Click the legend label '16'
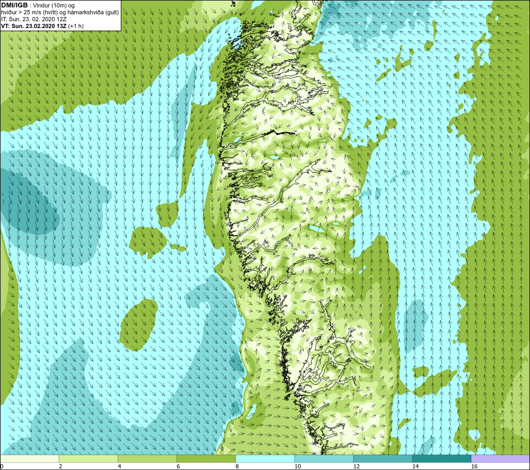The height and width of the screenshot is (470, 530). tap(474, 467)
